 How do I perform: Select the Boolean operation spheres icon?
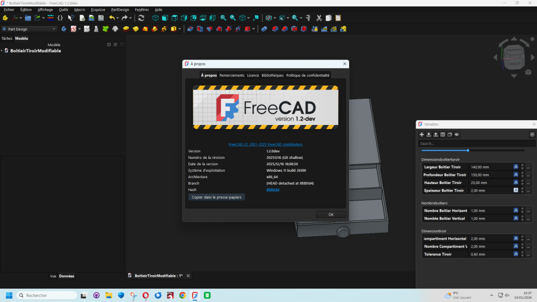pos(264,29)
